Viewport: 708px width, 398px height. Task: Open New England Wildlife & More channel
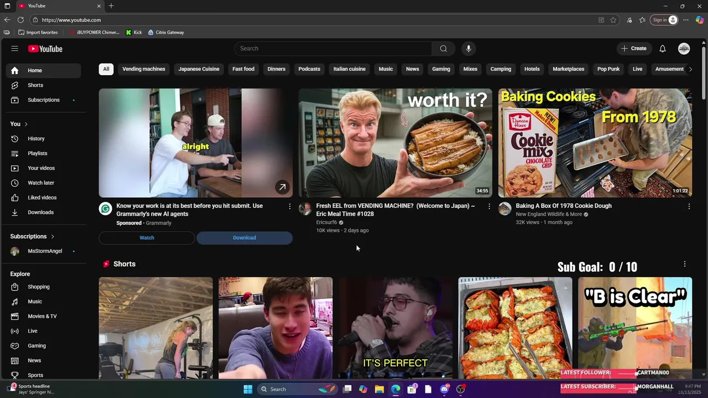tap(549, 214)
